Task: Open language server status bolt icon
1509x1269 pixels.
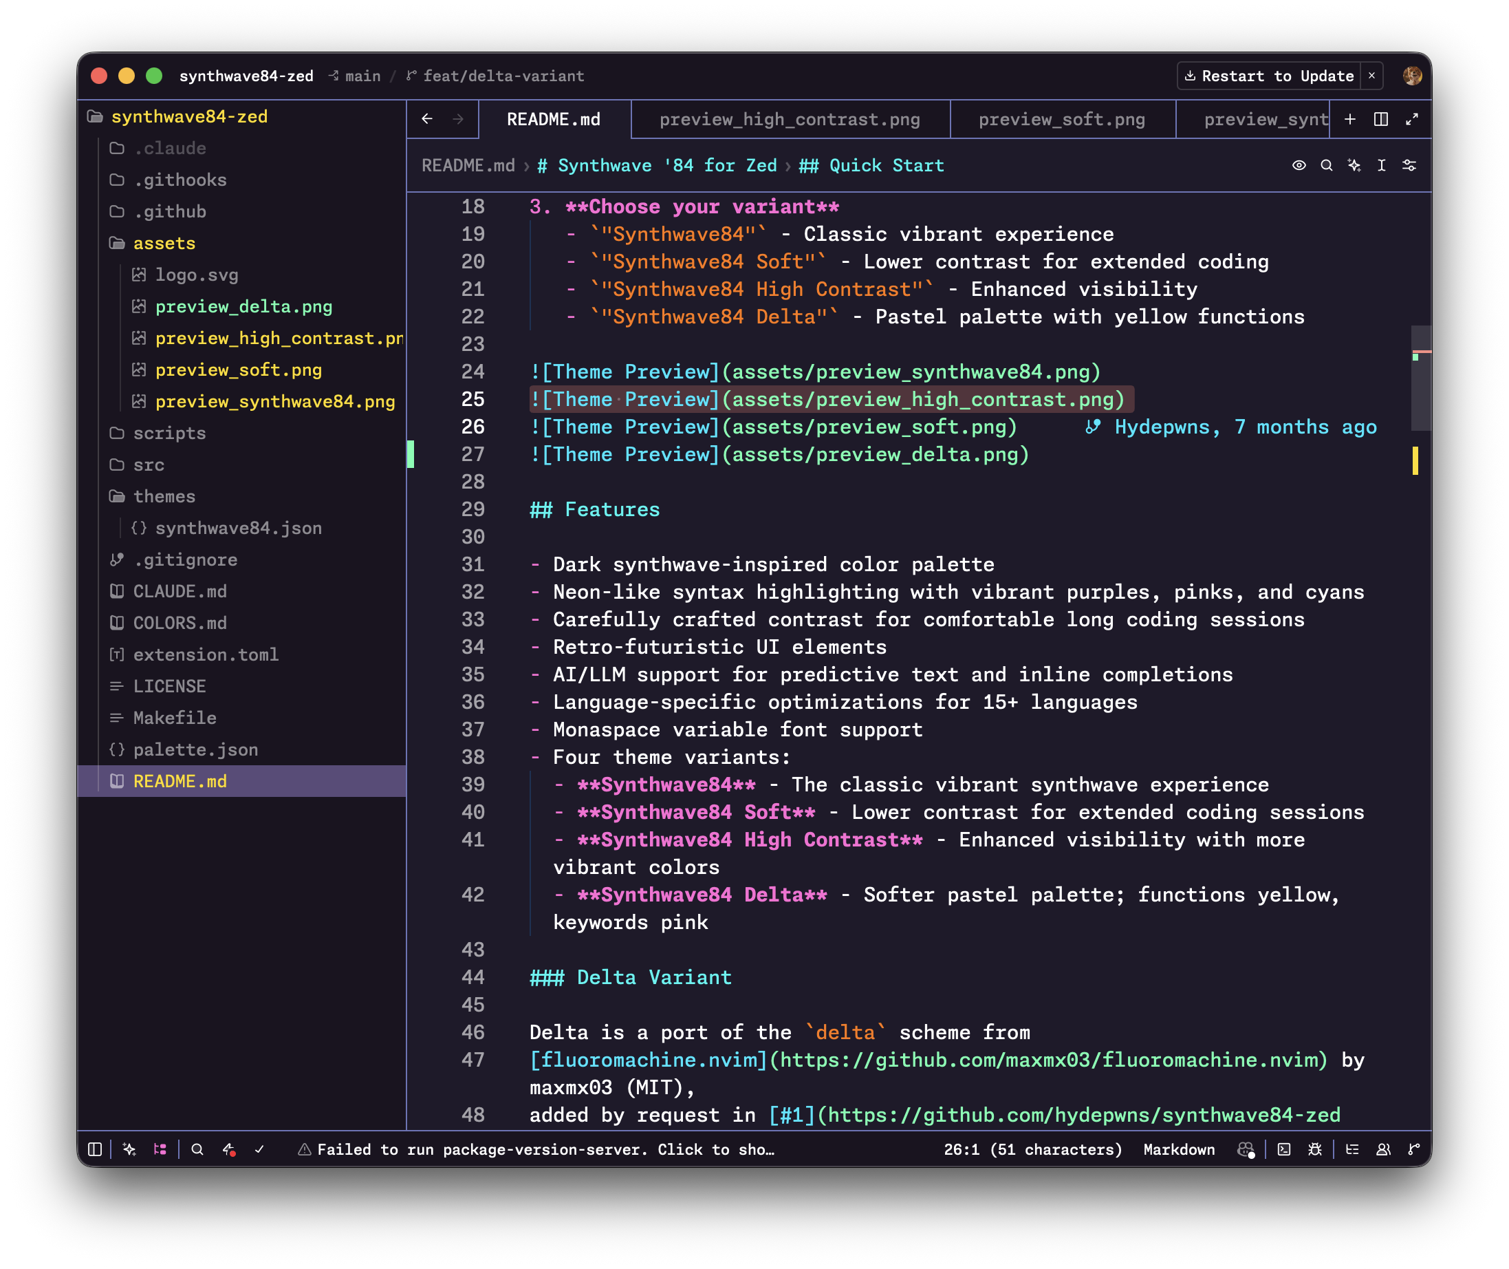Action: point(228,1149)
